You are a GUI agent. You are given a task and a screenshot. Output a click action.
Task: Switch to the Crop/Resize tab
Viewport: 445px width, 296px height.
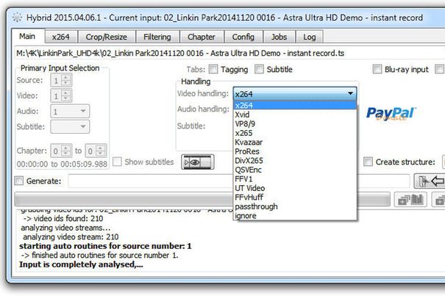(106, 37)
